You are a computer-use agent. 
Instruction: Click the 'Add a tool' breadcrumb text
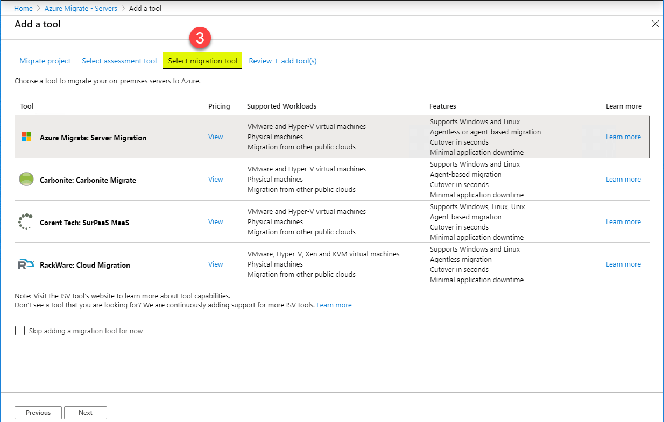point(145,8)
